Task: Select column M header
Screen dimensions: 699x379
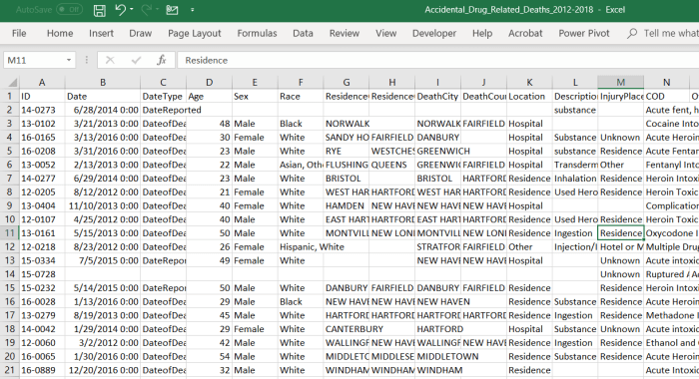Action: click(620, 83)
